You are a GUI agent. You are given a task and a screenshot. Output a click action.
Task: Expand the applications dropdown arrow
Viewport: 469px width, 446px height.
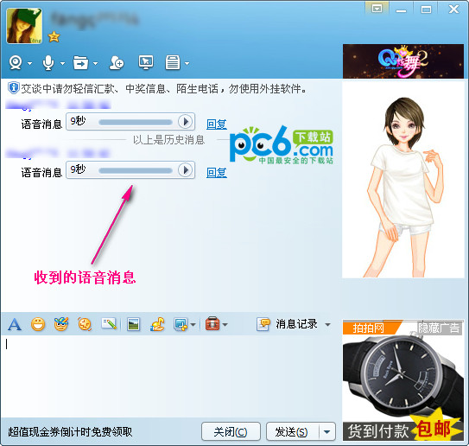pos(187,63)
